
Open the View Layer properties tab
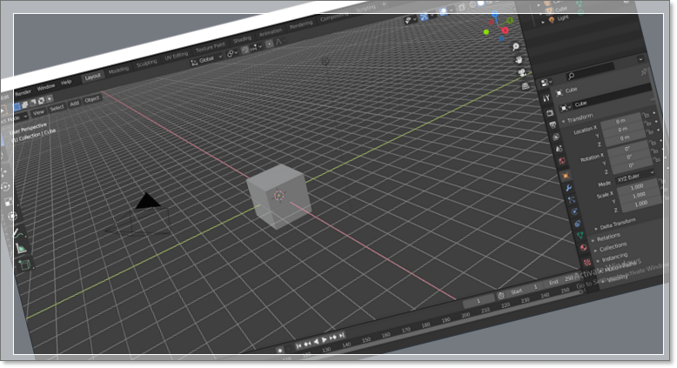point(556,137)
